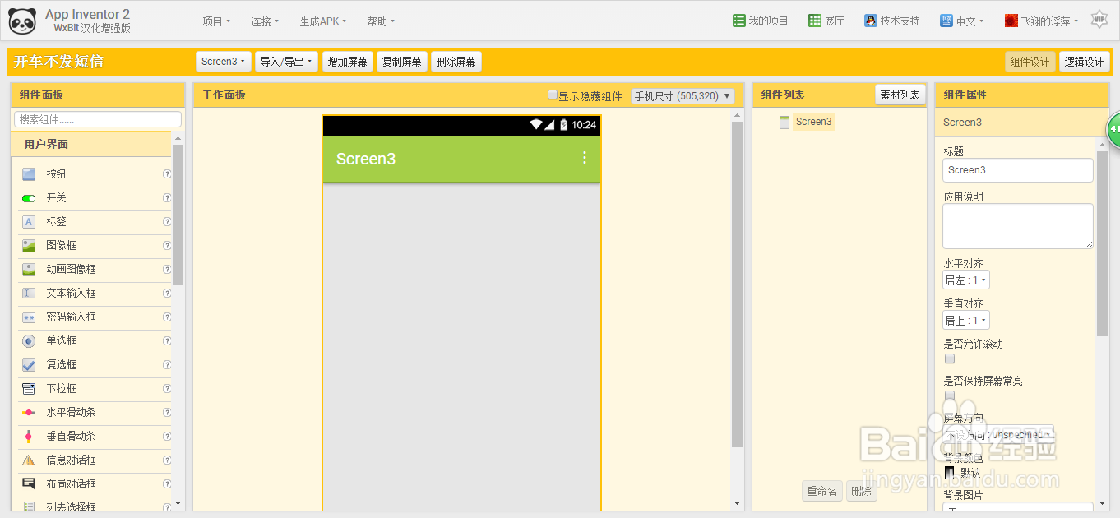1120x518 pixels.
Task: Select the 信息对话框 component icon
Action: pos(29,460)
